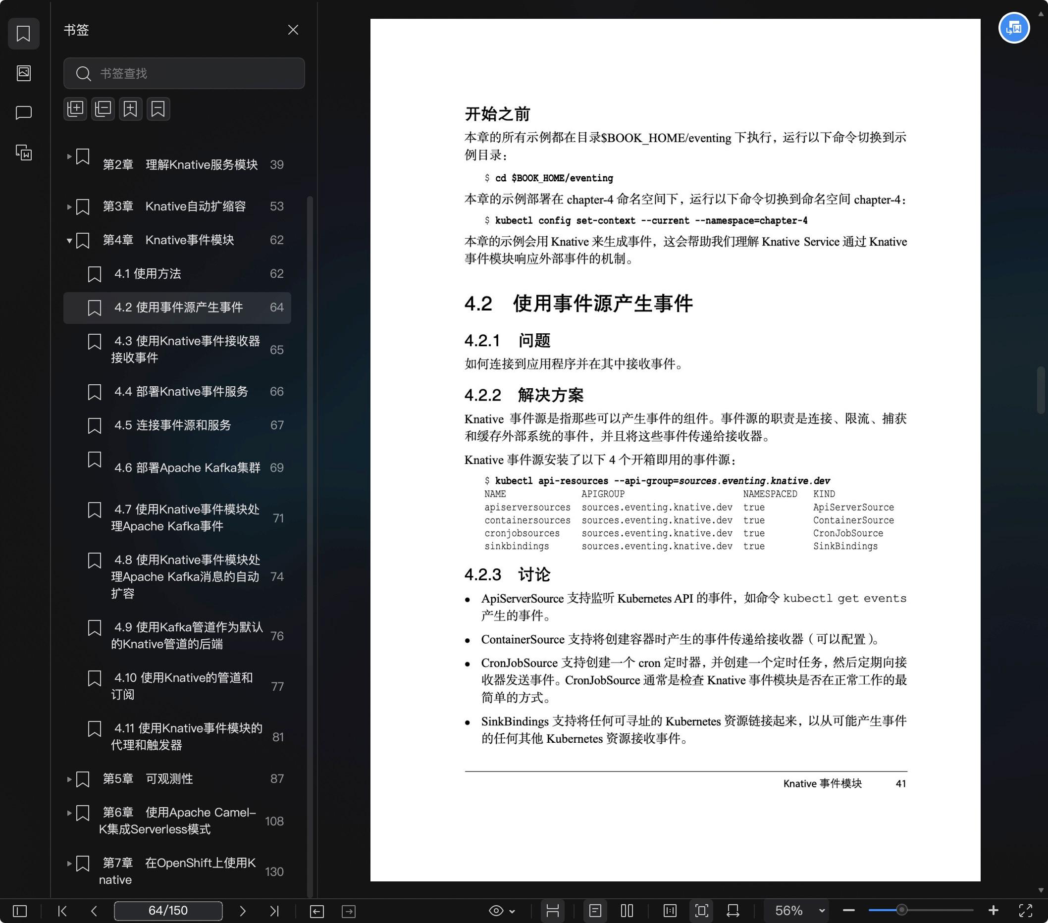This screenshot has width=1048, height=923.
Task: Go to the previous page
Action: (94, 911)
